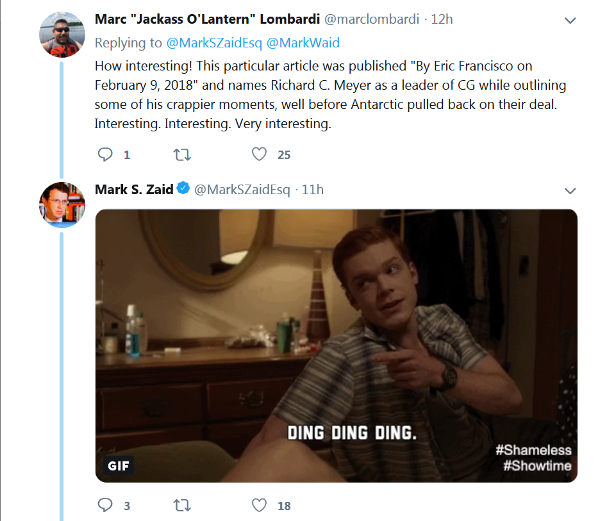The height and width of the screenshot is (521, 616).
Task: Open Mark S. Zaid's profile avatar
Action: point(62,204)
